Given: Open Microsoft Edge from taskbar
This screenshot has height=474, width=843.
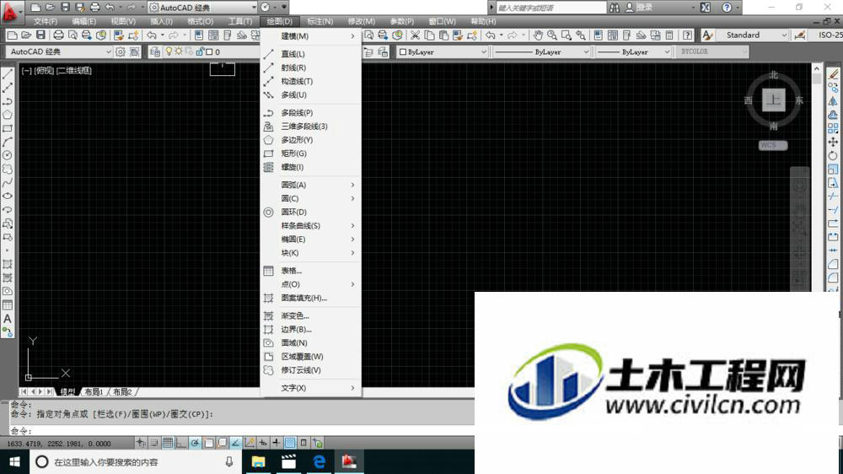Looking at the screenshot, I should [319, 461].
